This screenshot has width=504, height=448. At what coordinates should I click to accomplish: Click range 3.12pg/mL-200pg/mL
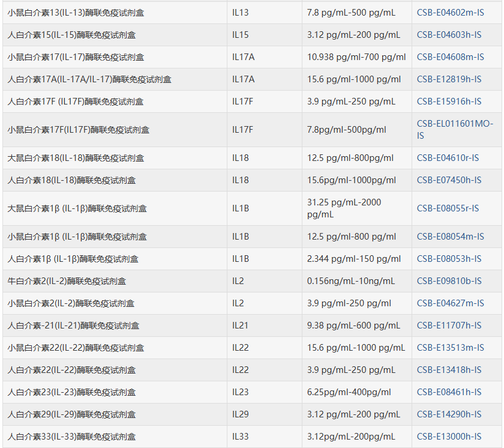point(351,437)
